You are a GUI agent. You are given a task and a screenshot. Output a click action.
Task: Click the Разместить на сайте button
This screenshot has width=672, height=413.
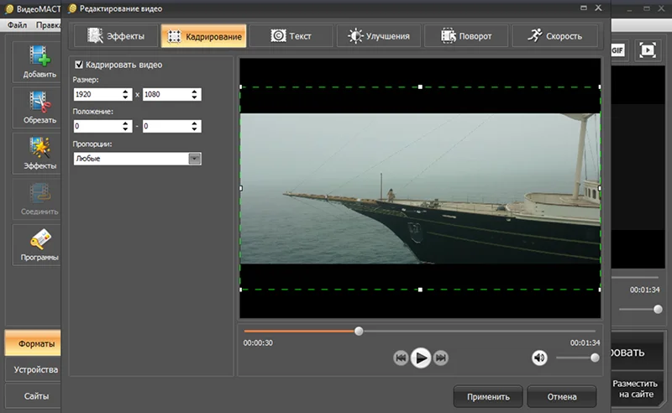pyautogui.click(x=636, y=389)
